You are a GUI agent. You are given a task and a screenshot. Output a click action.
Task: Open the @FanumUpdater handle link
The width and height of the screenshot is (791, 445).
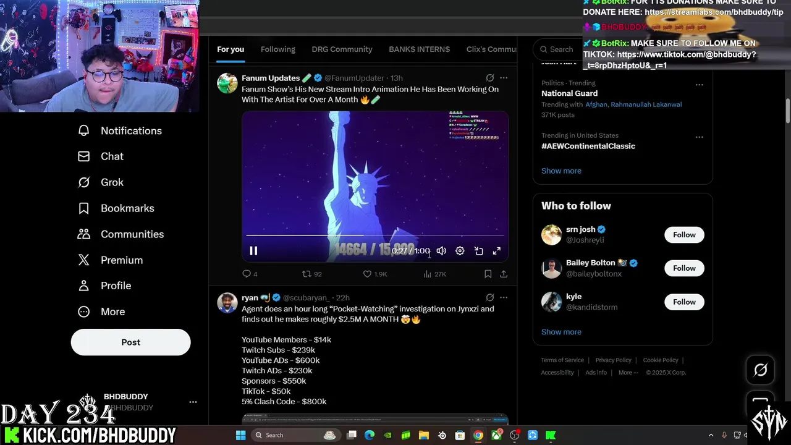click(354, 78)
